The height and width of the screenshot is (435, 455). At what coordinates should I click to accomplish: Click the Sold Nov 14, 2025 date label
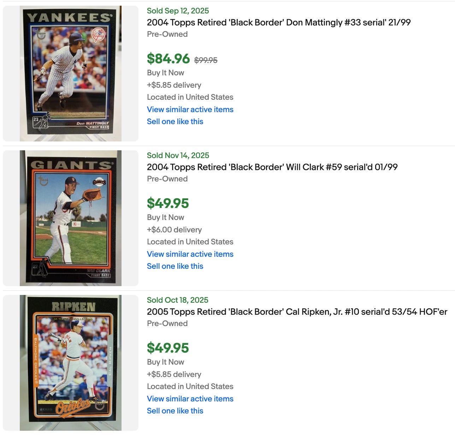[x=178, y=155]
